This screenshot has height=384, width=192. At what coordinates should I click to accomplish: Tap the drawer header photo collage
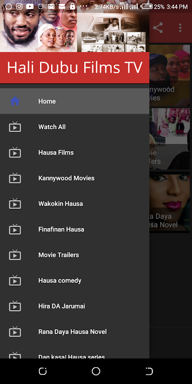tap(75, 26)
